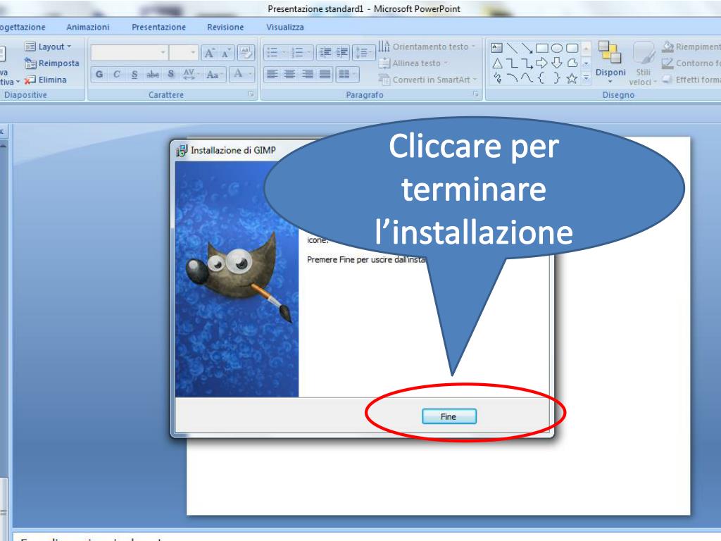Open the font color (A) picker
Image resolution: width=721 pixels, height=541 pixels.
[x=242, y=74]
